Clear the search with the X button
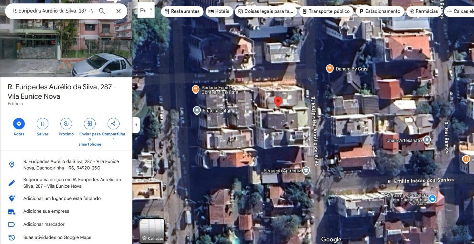The width and height of the screenshot is (474, 244). (118, 11)
